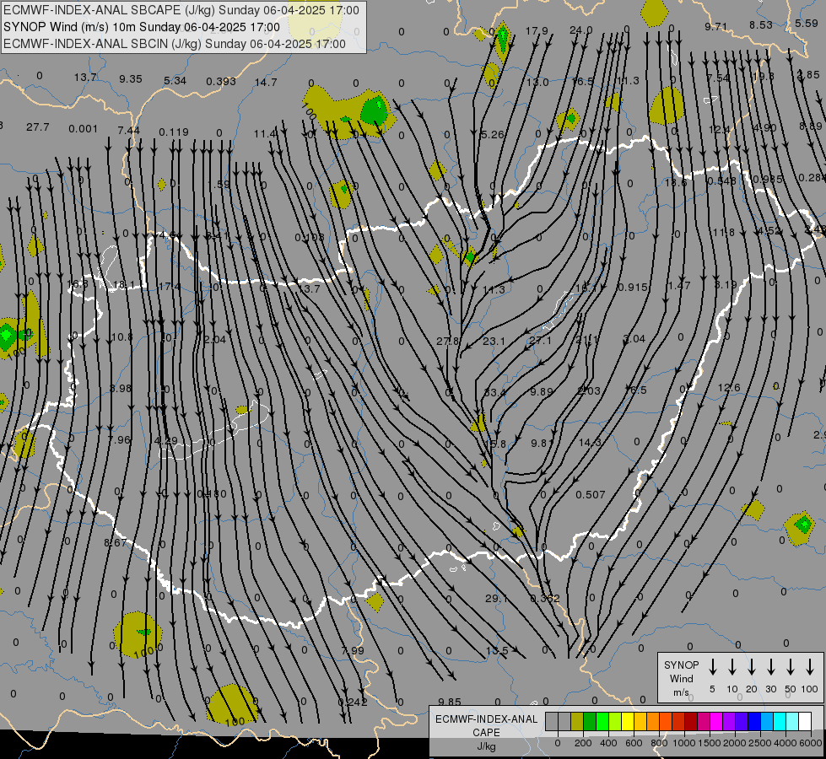Click the wind legend arrow above 100

click(810, 667)
